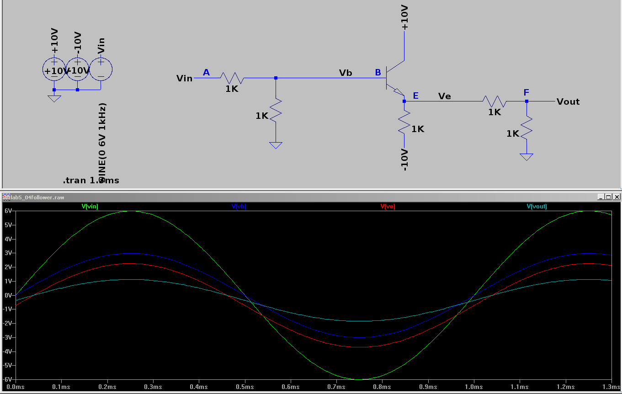Click the SINE(0 6V 1kHz) source value

tap(102, 143)
